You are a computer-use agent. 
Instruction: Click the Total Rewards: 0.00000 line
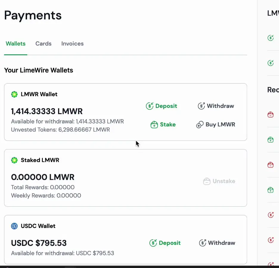(43, 187)
